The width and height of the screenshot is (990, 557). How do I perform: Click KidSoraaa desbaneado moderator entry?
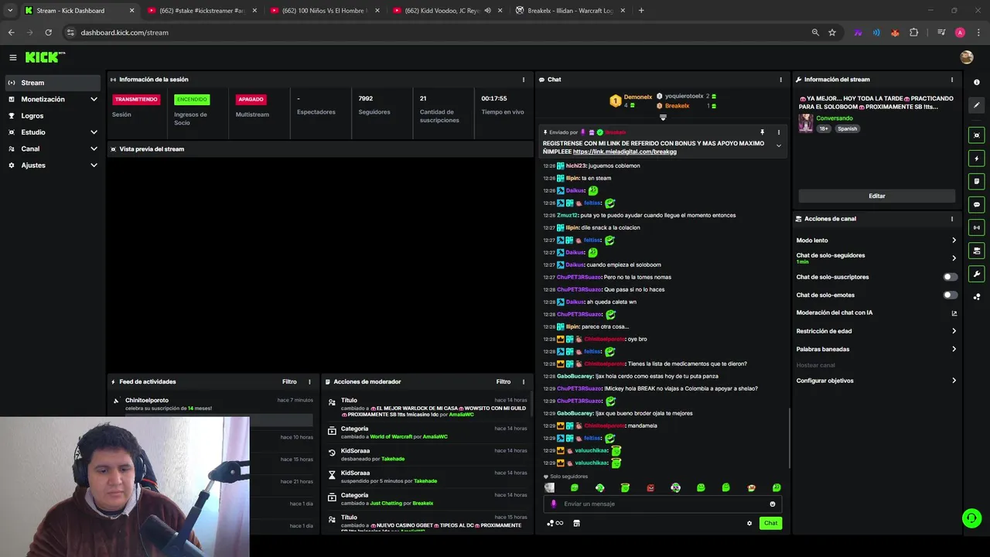[x=426, y=455]
